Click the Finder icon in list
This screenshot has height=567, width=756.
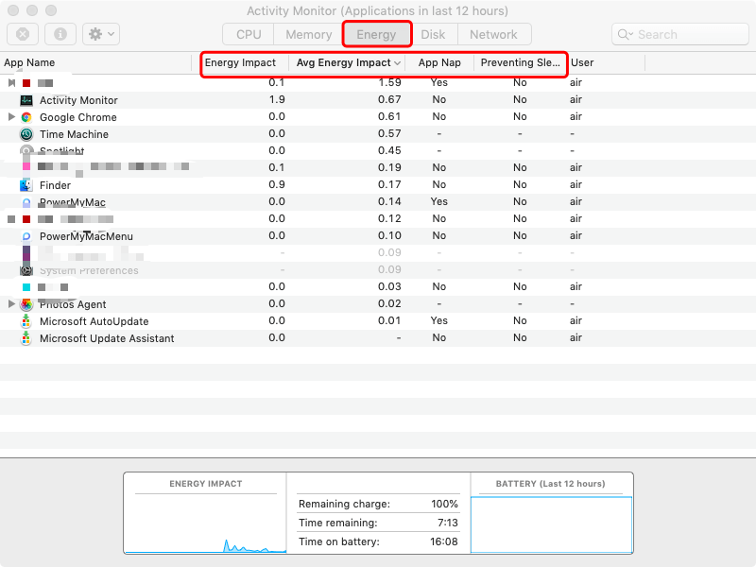coord(26,185)
